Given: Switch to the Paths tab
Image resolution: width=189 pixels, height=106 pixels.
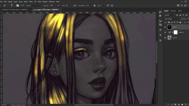Looking at the screenshot, I should [x=180, y=11].
